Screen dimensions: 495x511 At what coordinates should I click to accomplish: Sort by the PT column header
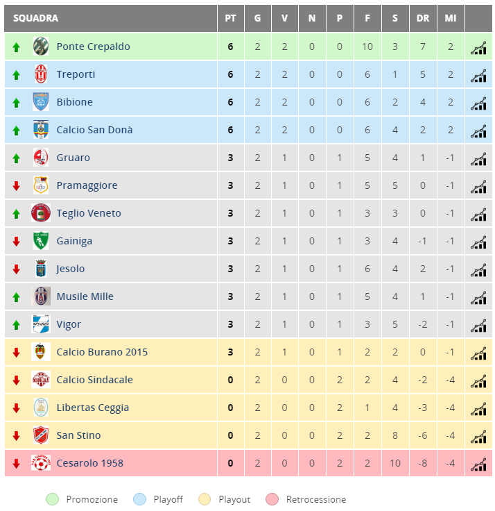[230, 18]
